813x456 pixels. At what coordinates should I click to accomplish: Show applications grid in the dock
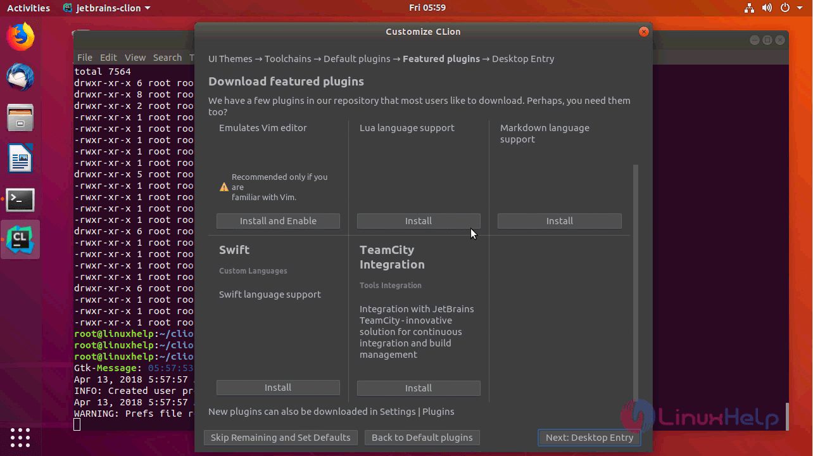20,437
